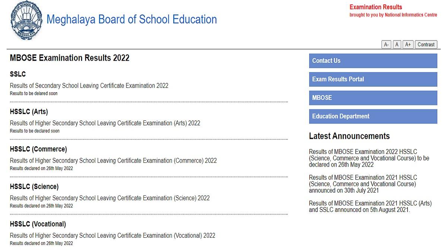Decrease font size with A- button

point(386,44)
